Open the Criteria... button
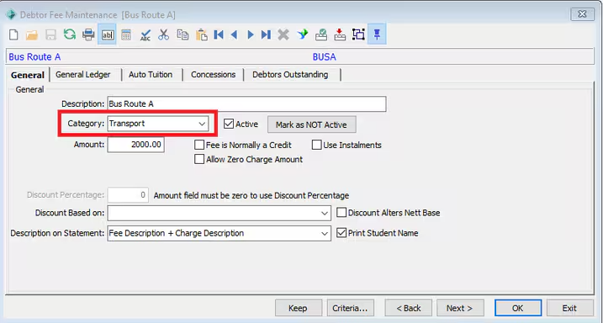 pyautogui.click(x=350, y=308)
